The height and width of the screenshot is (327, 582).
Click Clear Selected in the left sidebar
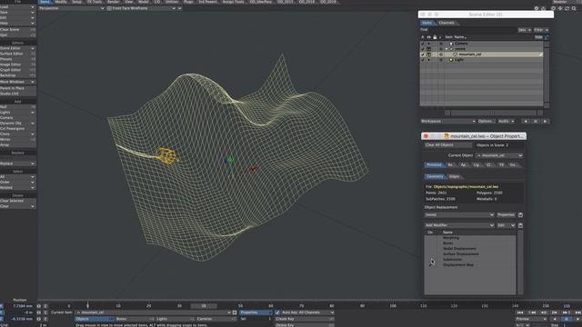17,201
